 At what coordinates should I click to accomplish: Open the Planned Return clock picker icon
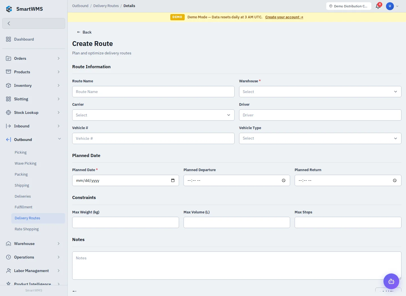point(395,180)
